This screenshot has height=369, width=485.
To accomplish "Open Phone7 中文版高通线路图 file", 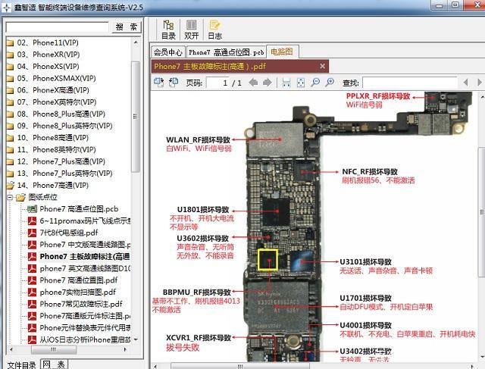I will point(85,245).
